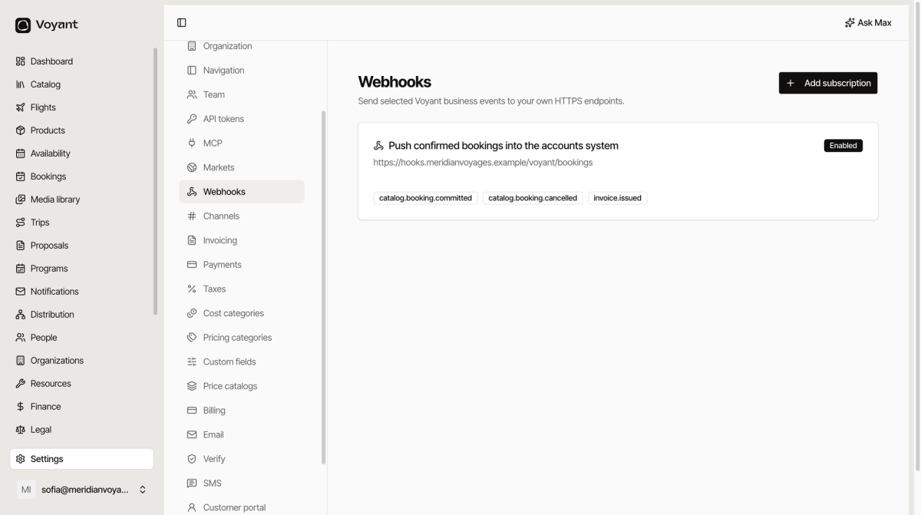Click the Distribution network icon
921x515 pixels.
pos(21,315)
